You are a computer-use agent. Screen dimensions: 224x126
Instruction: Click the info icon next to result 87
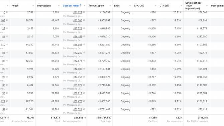click(x=7, y=61)
